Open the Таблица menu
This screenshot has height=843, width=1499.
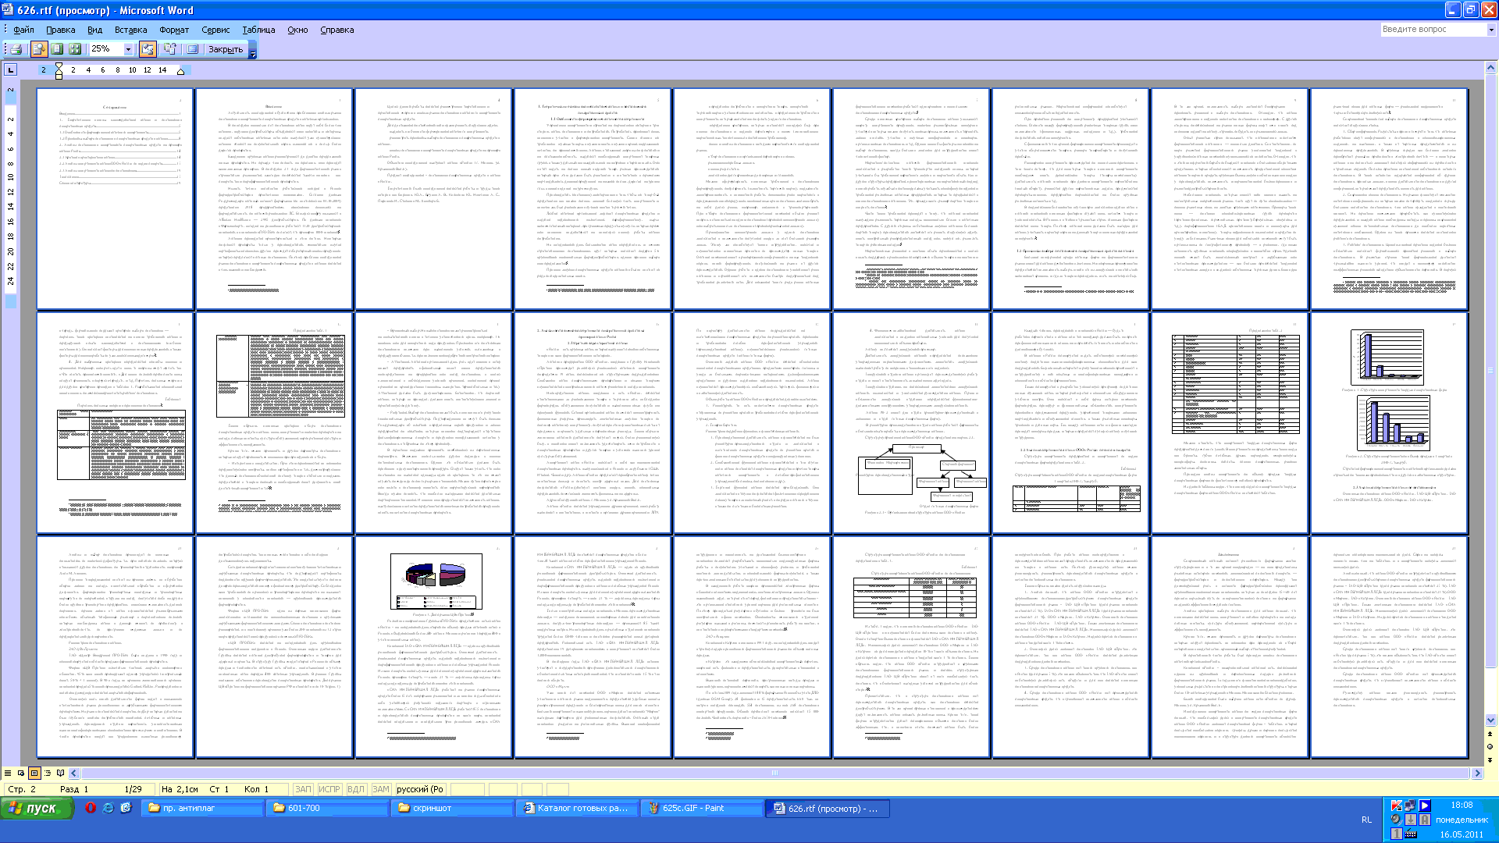pyautogui.click(x=258, y=30)
